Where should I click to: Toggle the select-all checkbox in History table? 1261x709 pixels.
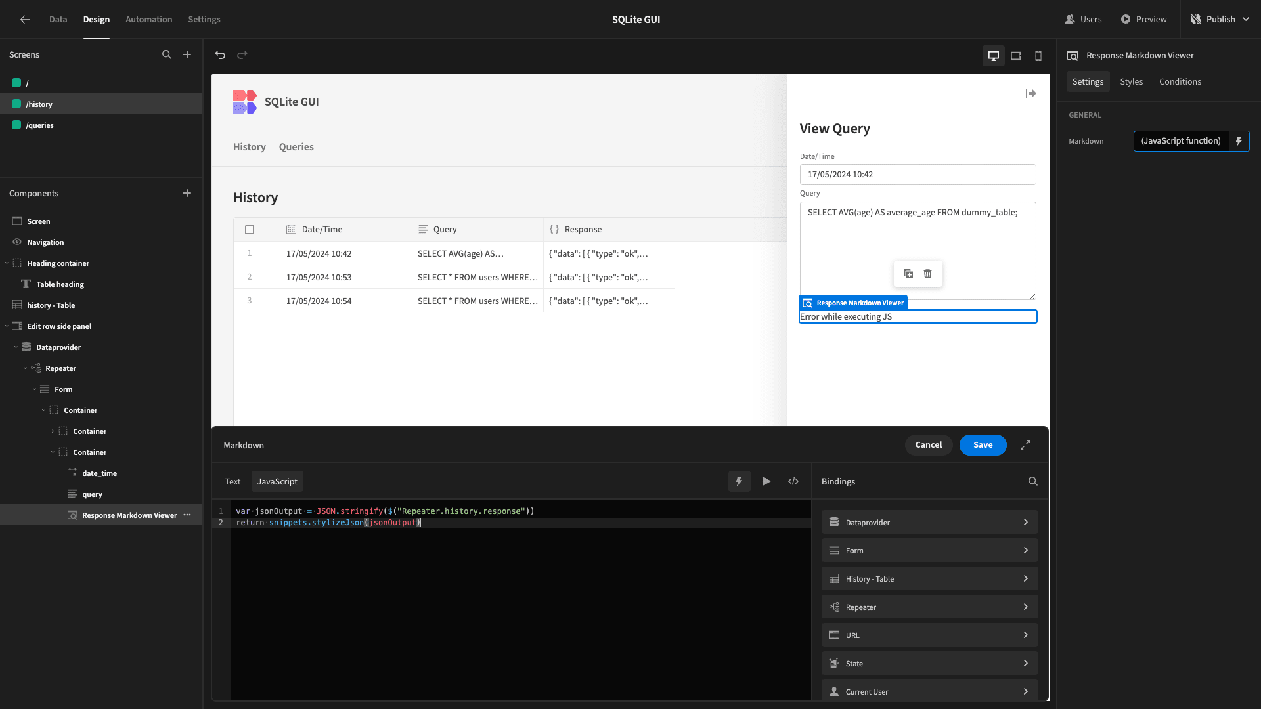pos(250,230)
